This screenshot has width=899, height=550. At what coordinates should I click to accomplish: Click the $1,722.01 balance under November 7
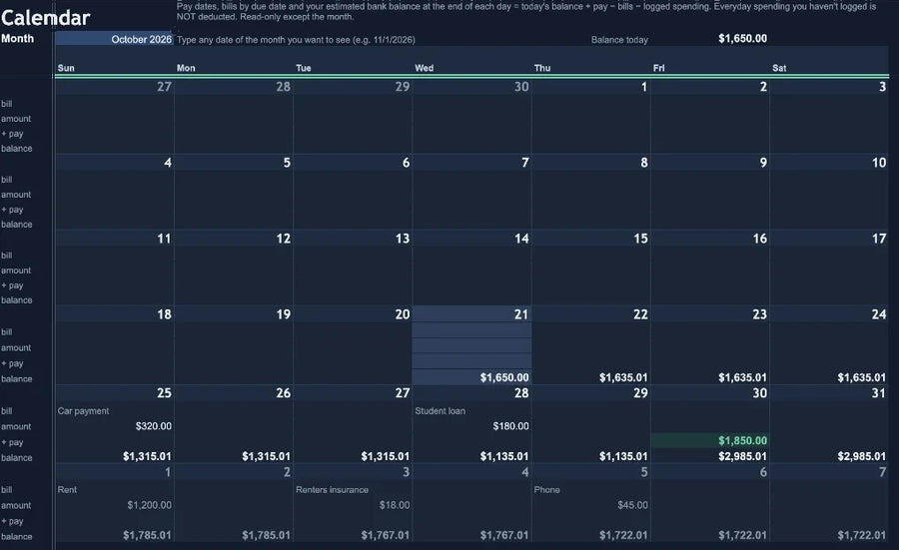point(862,535)
